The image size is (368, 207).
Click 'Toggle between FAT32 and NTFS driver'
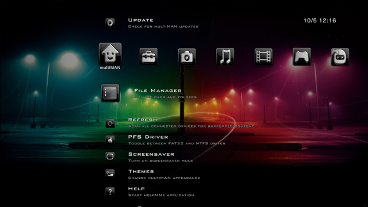(177, 143)
